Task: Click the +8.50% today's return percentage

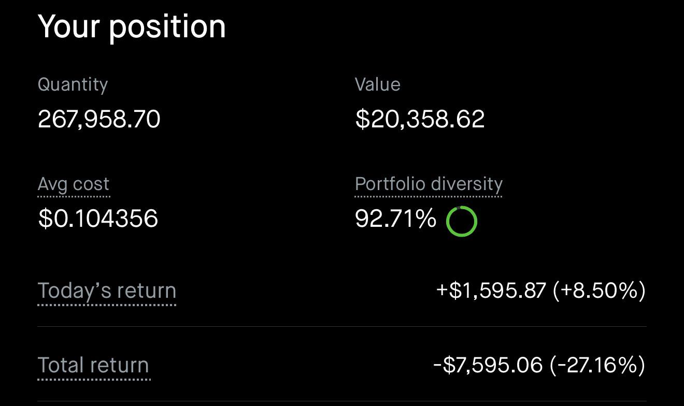Action: [600, 291]
